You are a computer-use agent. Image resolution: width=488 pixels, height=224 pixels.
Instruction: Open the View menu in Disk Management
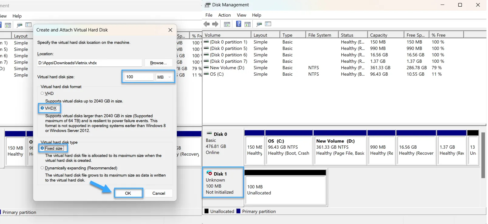coord(241,15)
